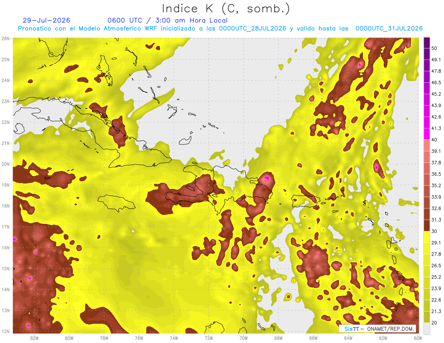Click the colorbar value '26.5'
The height and width of the screenshot is (343, 444).
click(x=436, y=265)
